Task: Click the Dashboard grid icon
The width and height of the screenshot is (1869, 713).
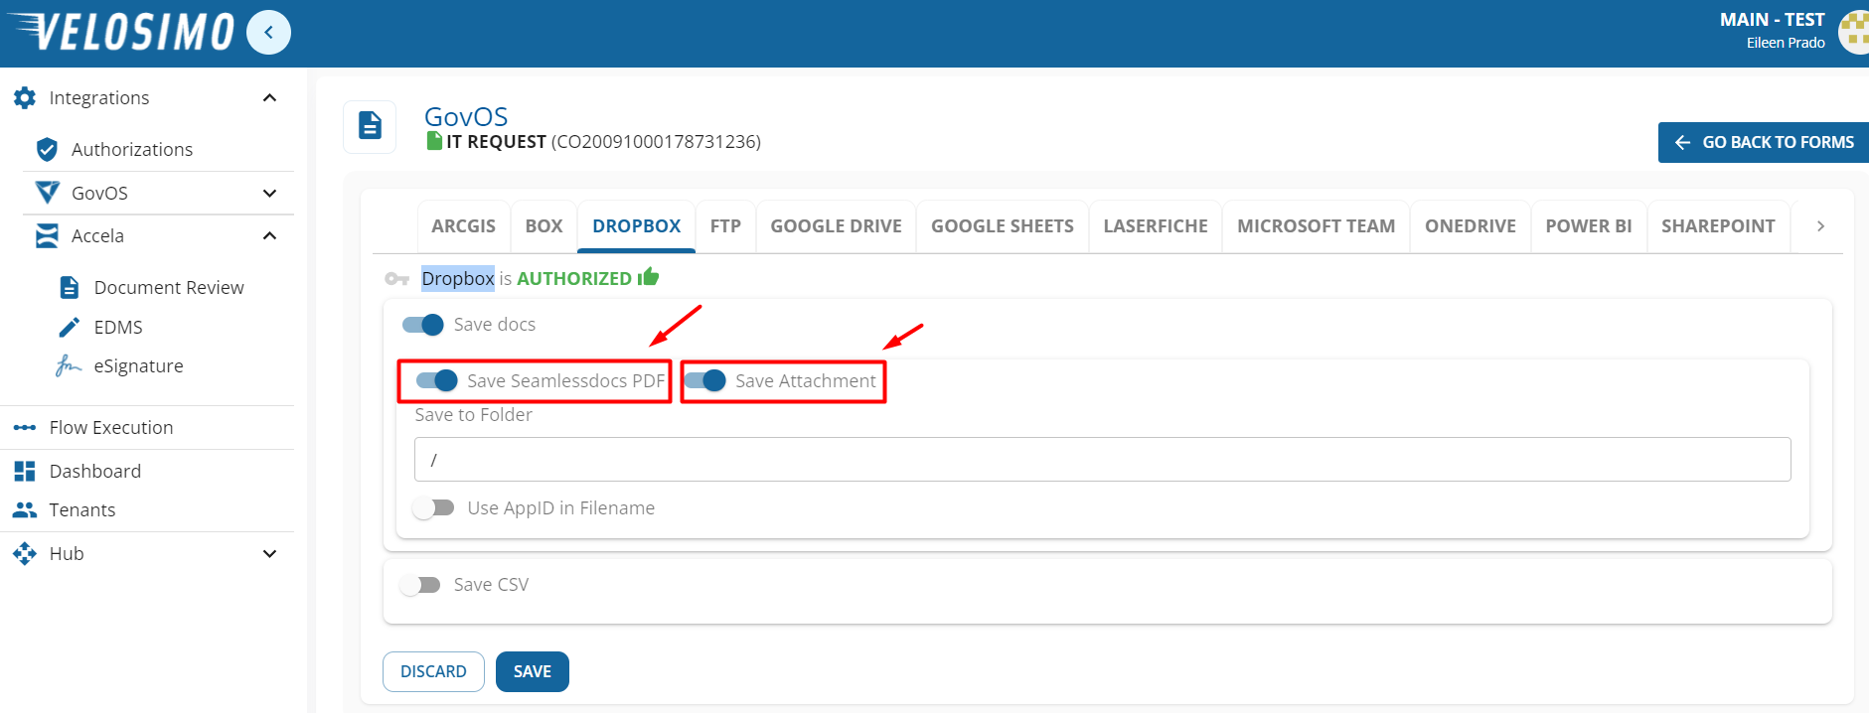Action: click(x=25, y=471)
